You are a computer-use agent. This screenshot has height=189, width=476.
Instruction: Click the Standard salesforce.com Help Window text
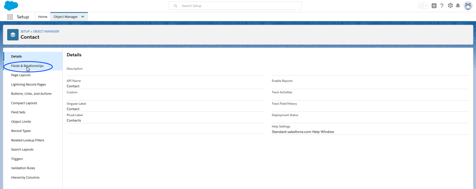click(x=303, y=132)
